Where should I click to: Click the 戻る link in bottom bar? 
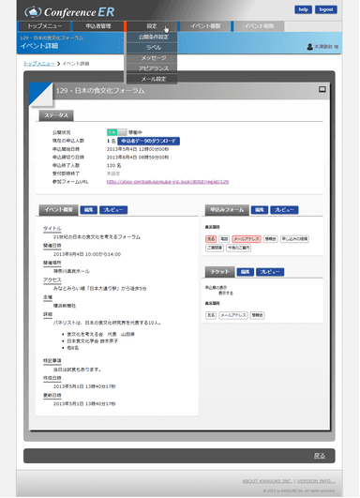(x=319, y=456)
